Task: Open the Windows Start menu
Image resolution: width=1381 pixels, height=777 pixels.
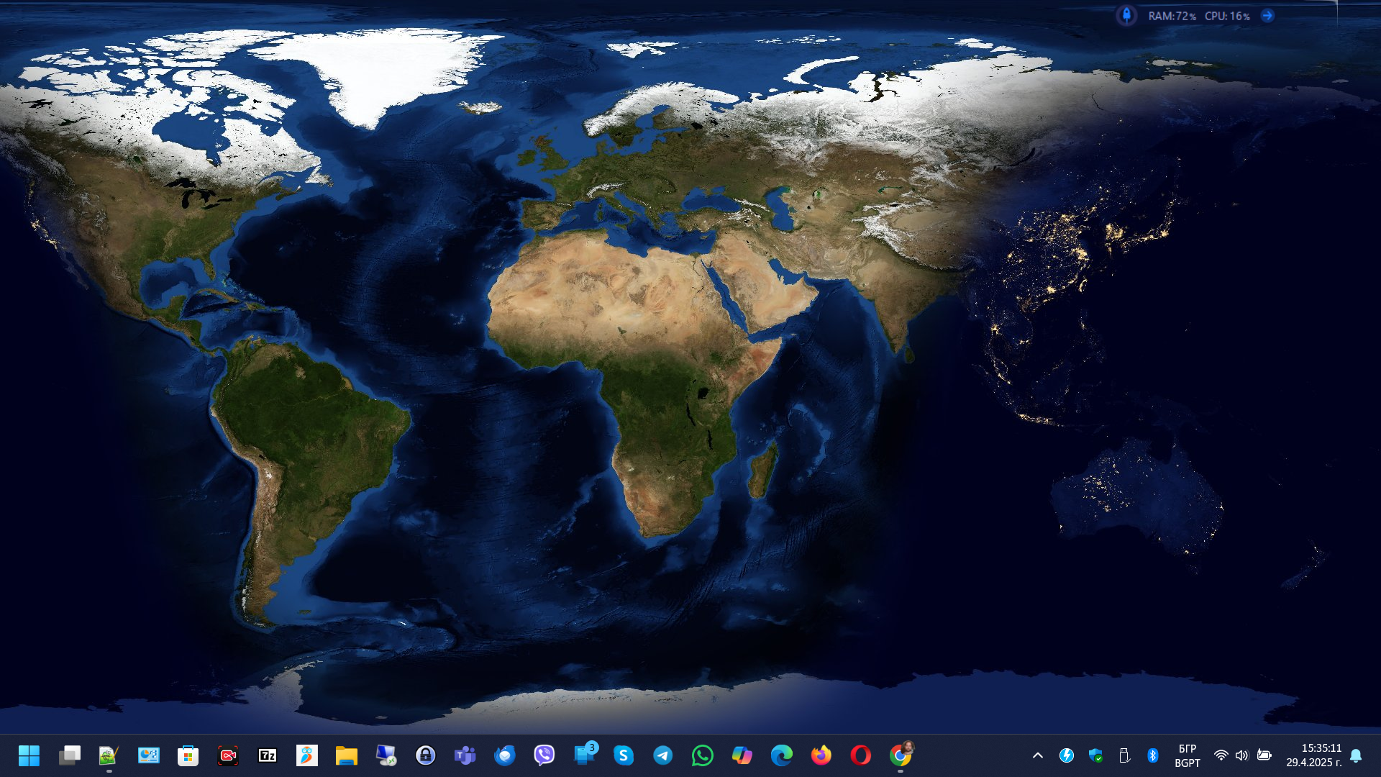Action: 29,755
